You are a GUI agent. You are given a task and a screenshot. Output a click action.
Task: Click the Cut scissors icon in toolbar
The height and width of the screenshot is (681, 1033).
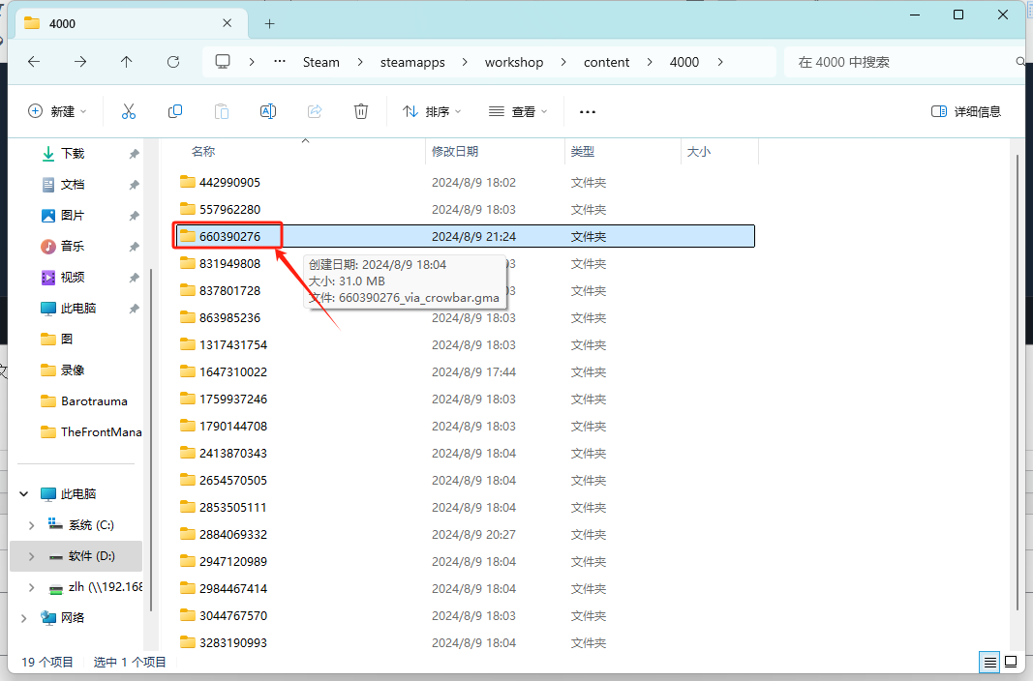coord(128,111)
